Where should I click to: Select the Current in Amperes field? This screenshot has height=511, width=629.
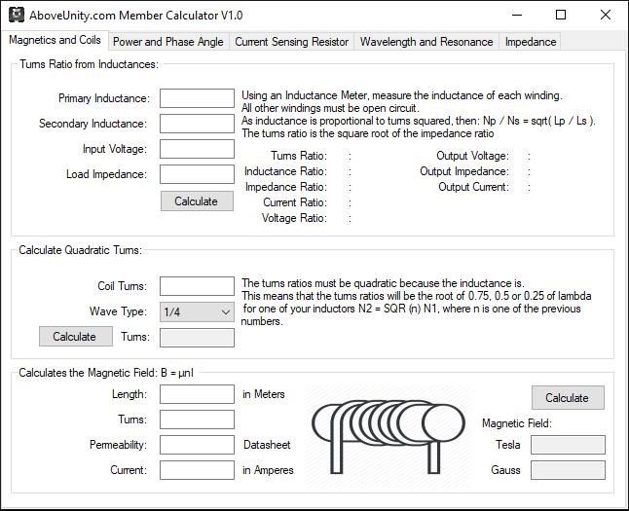pos(197,470)
